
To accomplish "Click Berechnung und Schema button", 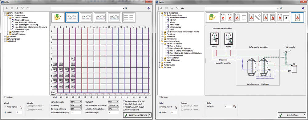I will point(136,115).
